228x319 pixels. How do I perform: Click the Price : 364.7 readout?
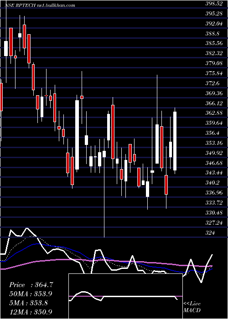pyautogui.click(x=31, y=285)
